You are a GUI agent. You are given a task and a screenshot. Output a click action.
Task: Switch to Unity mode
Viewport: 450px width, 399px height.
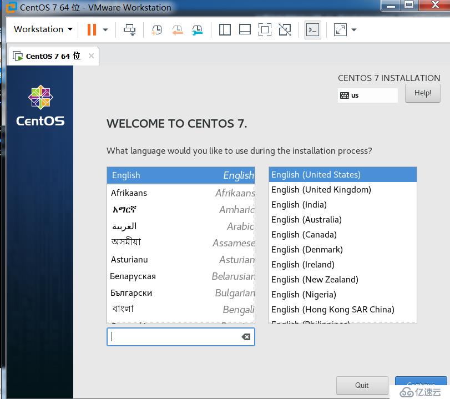tap(285, 29)
